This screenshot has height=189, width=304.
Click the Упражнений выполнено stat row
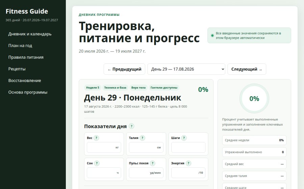pyautogui.click(x=254, y=152)
